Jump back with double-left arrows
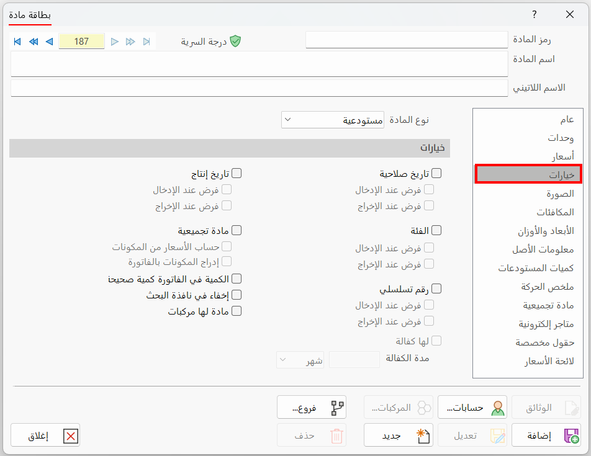591x456 pixels. coord(34,42)
